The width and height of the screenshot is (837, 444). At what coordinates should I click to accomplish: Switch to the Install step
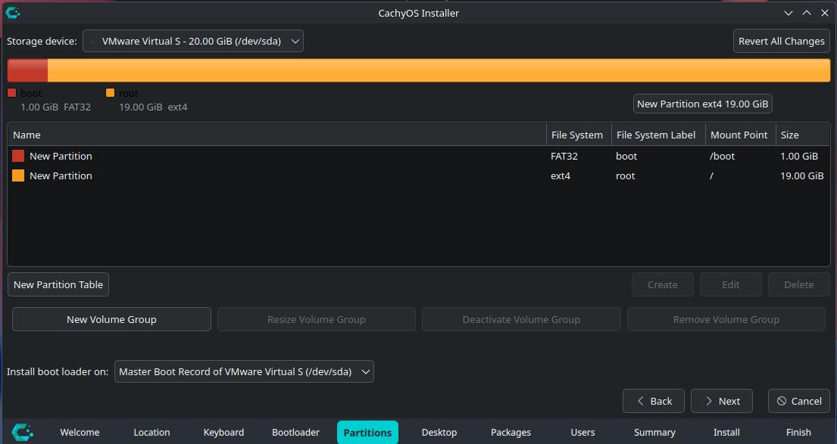coord(726,432)
